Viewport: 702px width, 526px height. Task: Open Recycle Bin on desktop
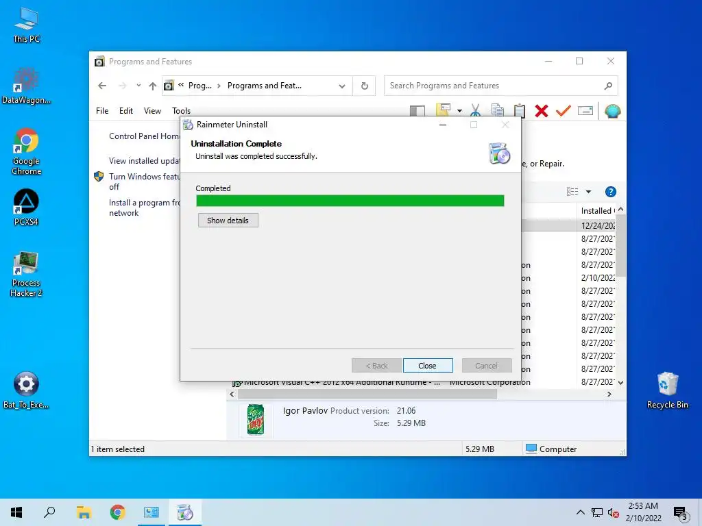click(667, 390)
